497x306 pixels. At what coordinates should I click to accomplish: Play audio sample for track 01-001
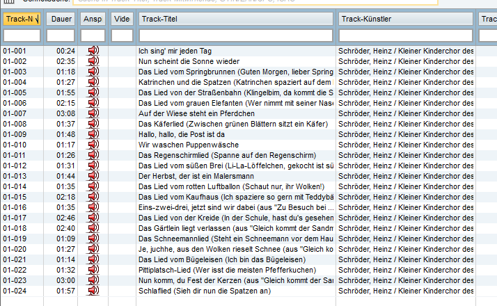(x=93, y=51)
